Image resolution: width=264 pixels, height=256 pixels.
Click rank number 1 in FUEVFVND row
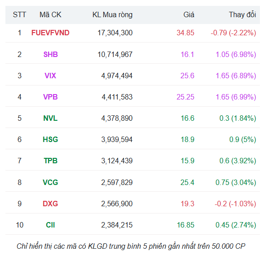coord(19,33)
